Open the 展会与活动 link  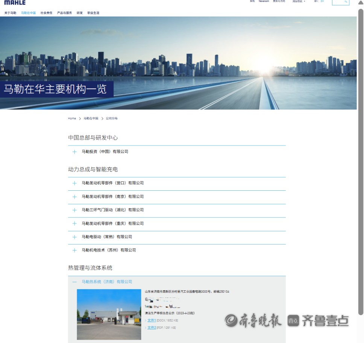(x=279, y=1)
